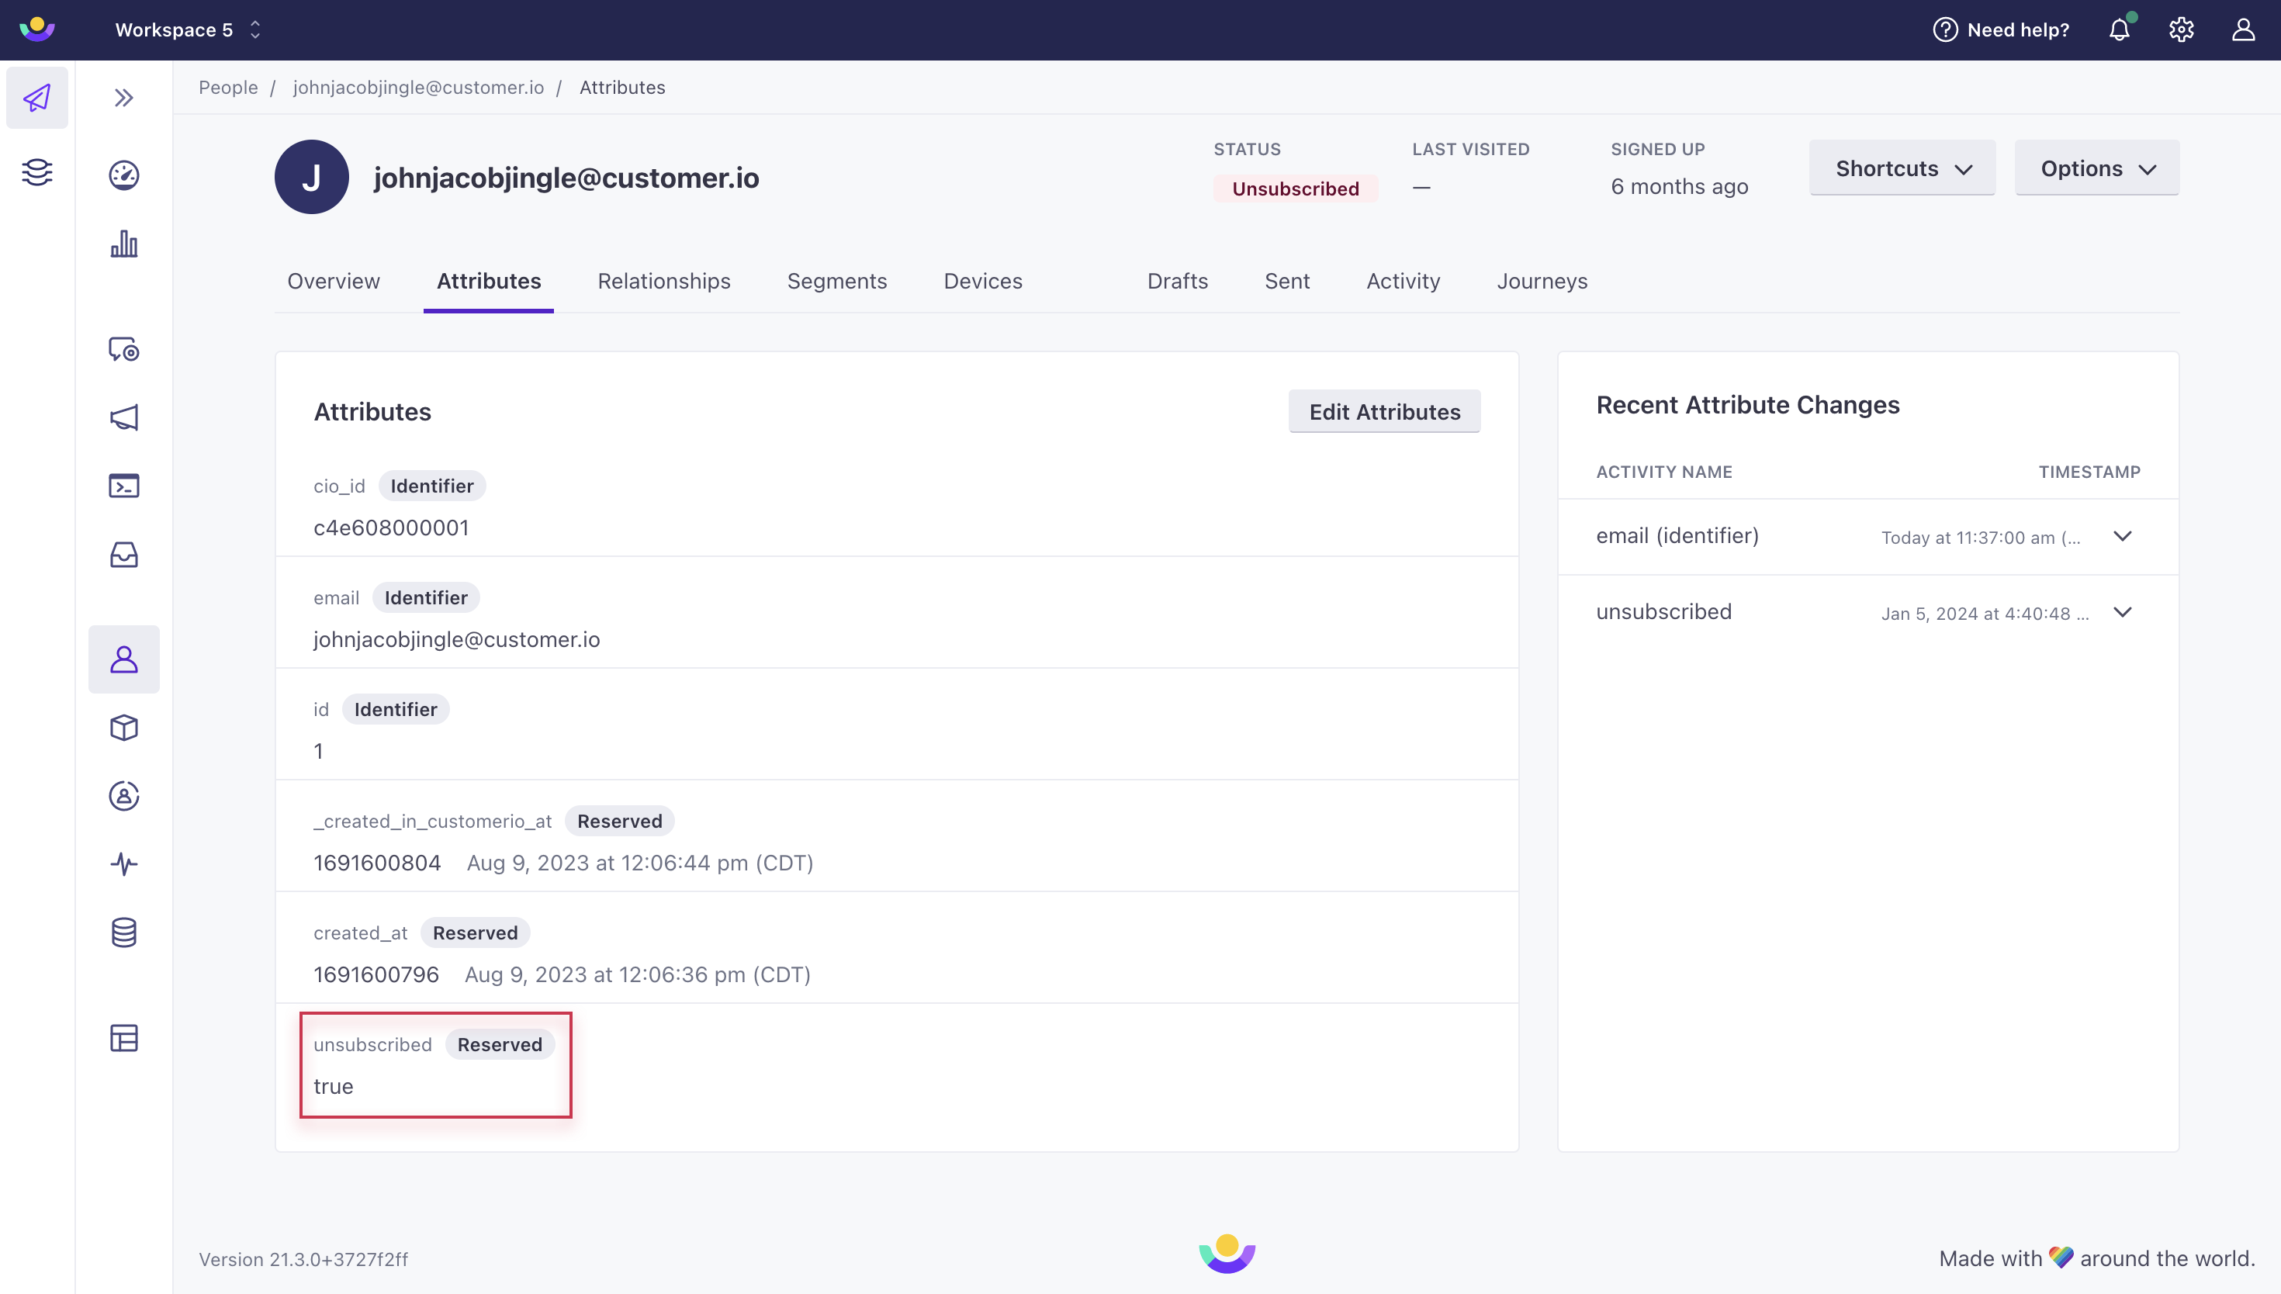Click the id attribute value 1
Image resolution: width=2281 pixels, height=1294 pixels.
(318, 751)
